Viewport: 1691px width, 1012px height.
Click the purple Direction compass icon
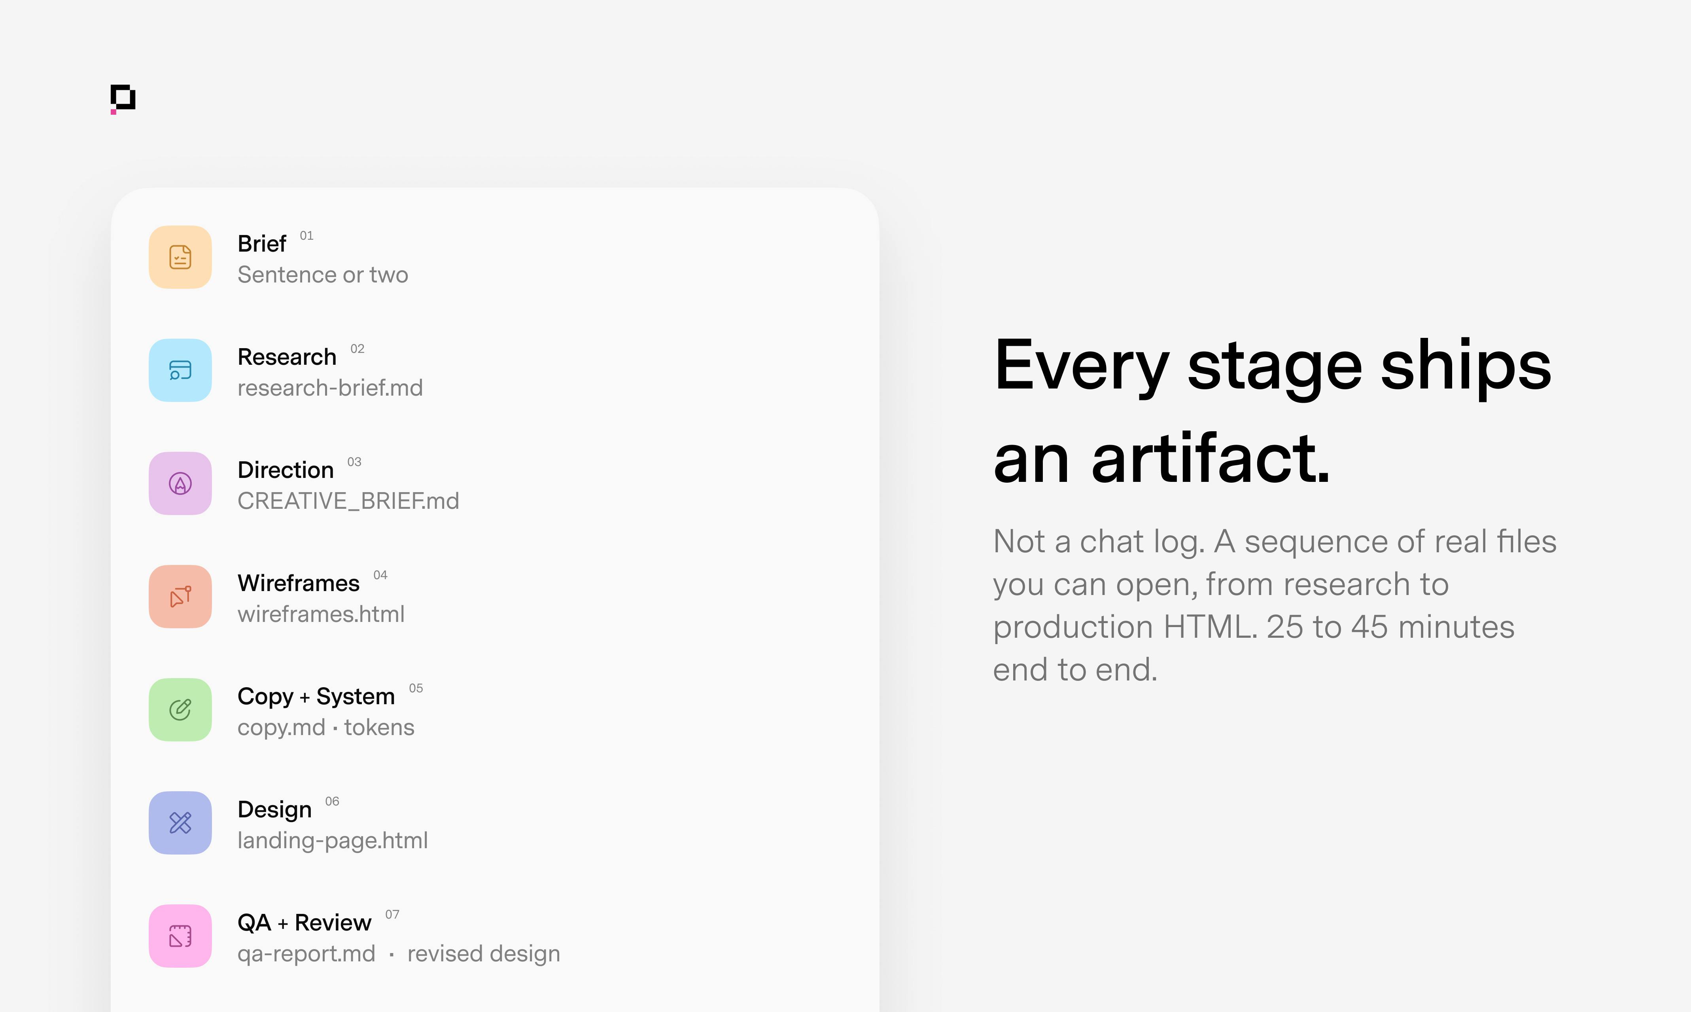coord(180,483)
